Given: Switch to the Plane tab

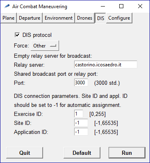Looking at the screenshot, I should pyautogui.click(x=9, y=18).
